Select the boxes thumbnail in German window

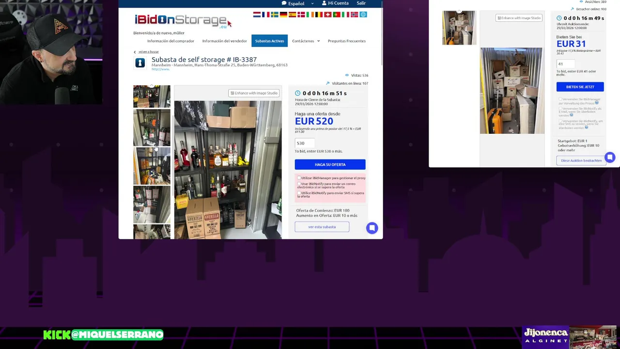(459, 28)
